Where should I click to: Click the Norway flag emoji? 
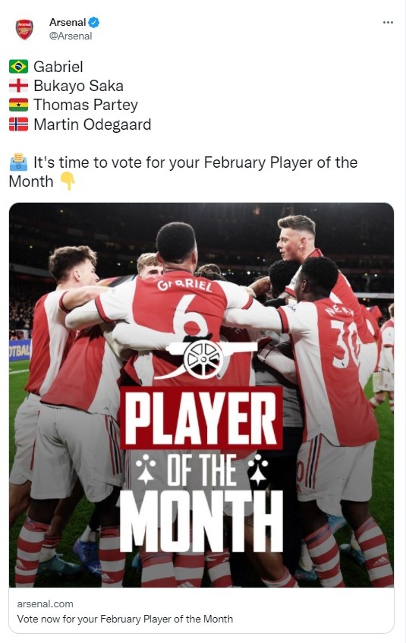pos(18,125)
